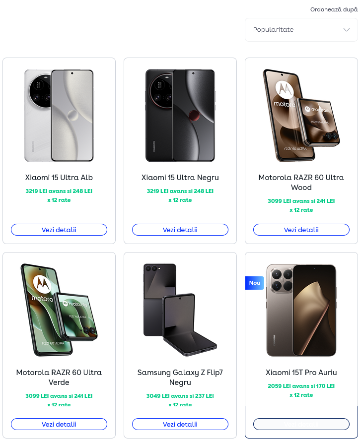This screenshot has width=361, height=442.
Task: View details for Xiaomi 15 Ultra Negru
Action: coord(180,230)
